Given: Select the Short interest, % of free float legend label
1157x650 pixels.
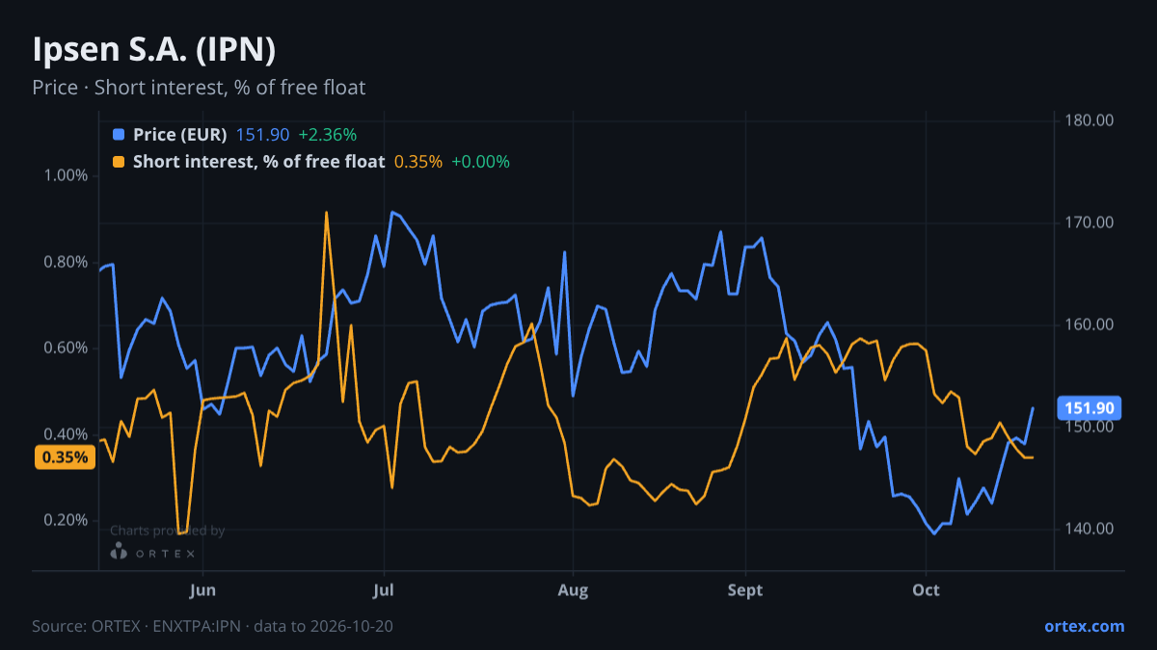Looking at the screenshot, I should coord(259,162).
